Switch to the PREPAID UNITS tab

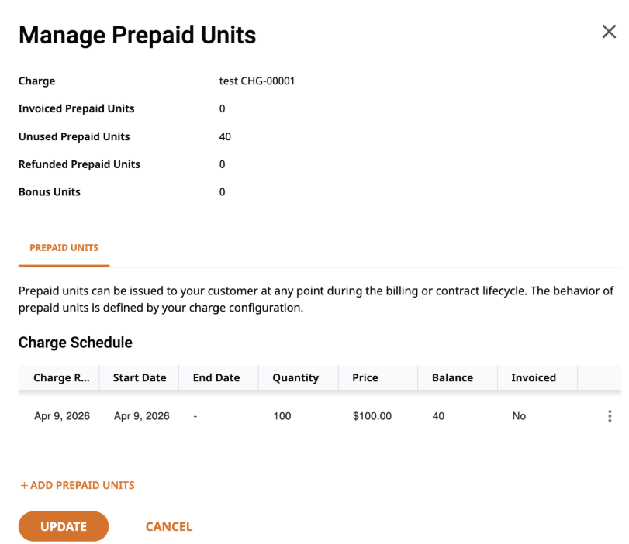tap(64, 248)
